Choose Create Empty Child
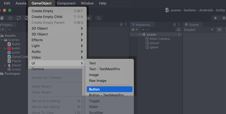226x114 pixels. pos(58,17)
